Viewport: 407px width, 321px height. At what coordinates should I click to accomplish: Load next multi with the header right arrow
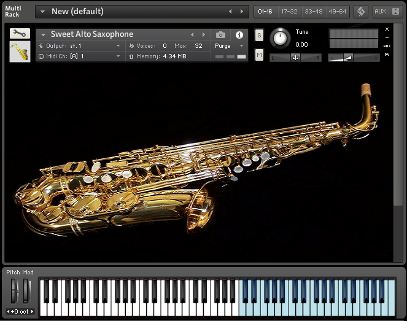(242, 12)
